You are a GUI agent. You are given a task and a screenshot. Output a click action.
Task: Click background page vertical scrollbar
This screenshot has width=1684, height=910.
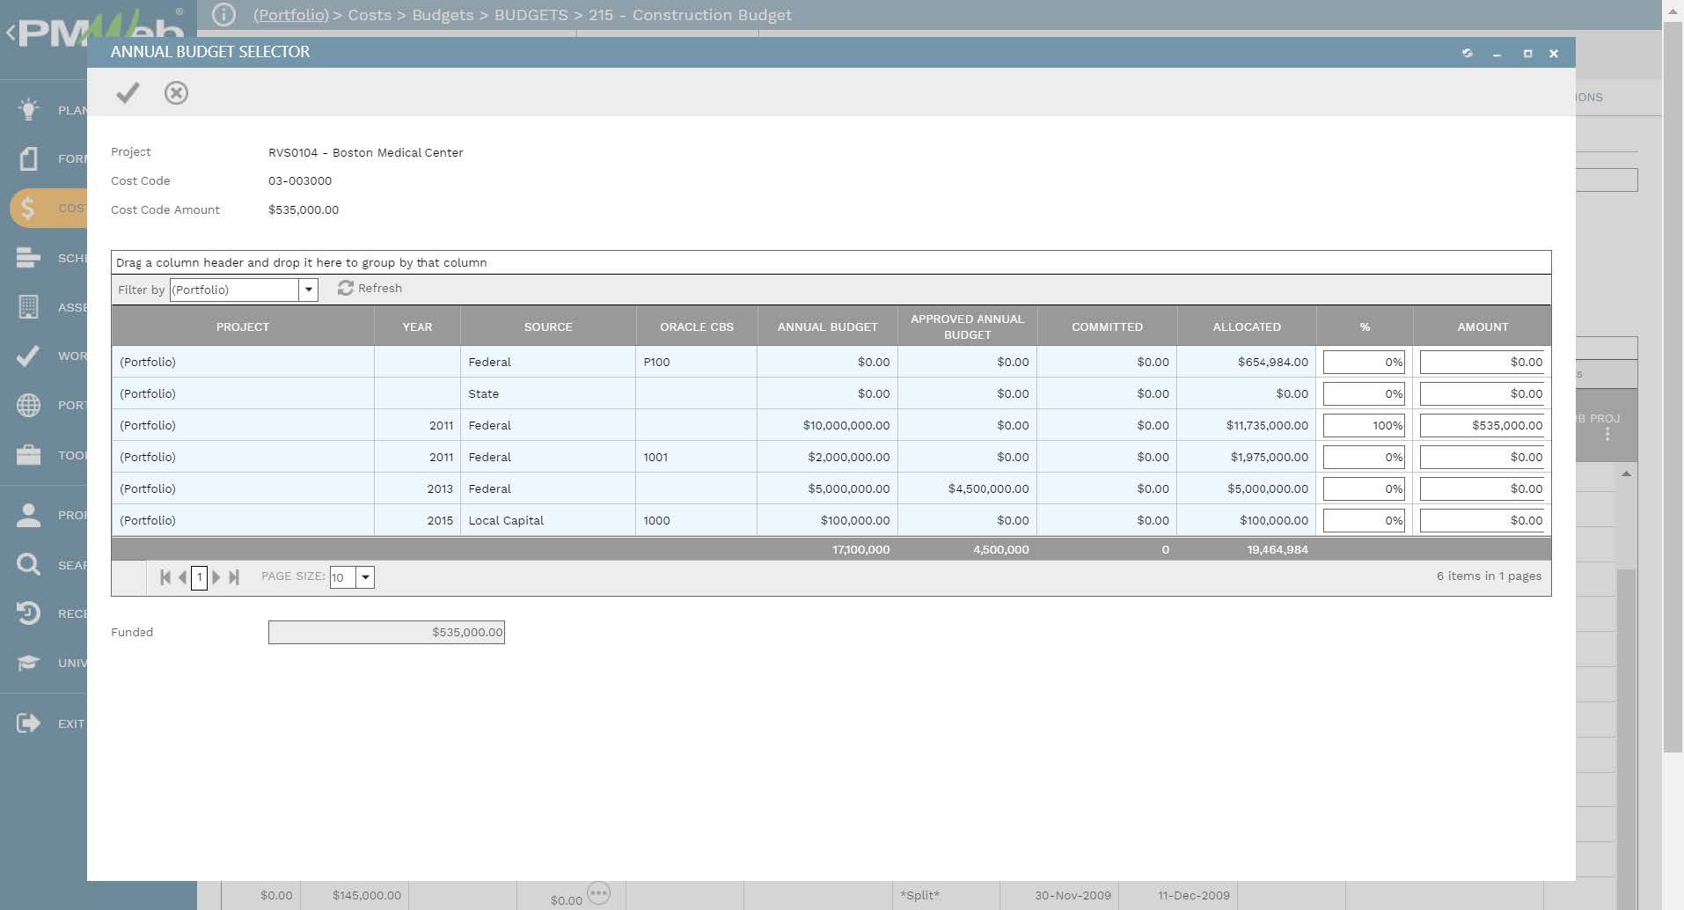click(x=1673, y=387)
